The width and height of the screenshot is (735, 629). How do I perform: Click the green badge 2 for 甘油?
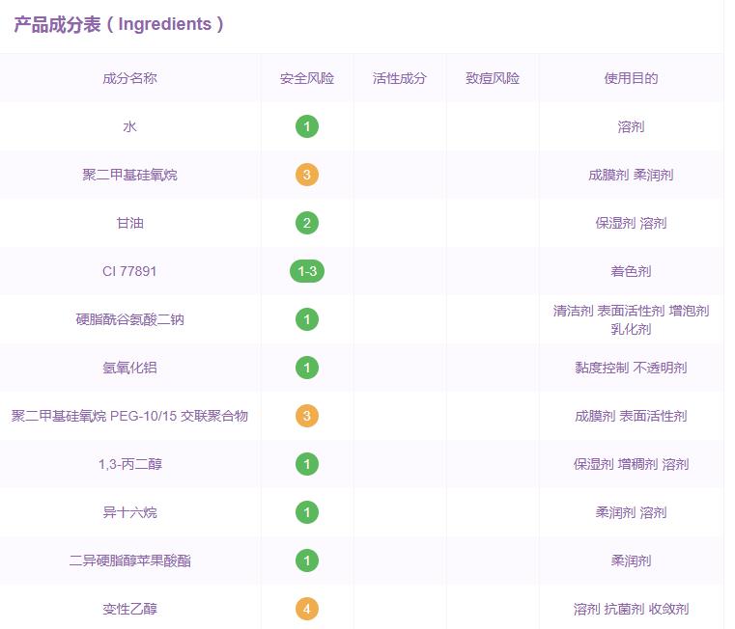pos(306,223)
